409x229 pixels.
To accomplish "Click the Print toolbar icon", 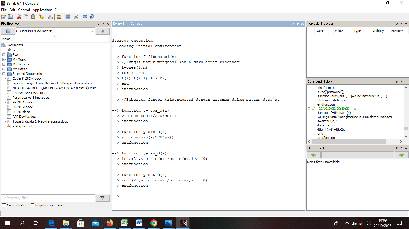I will (50, 17).
